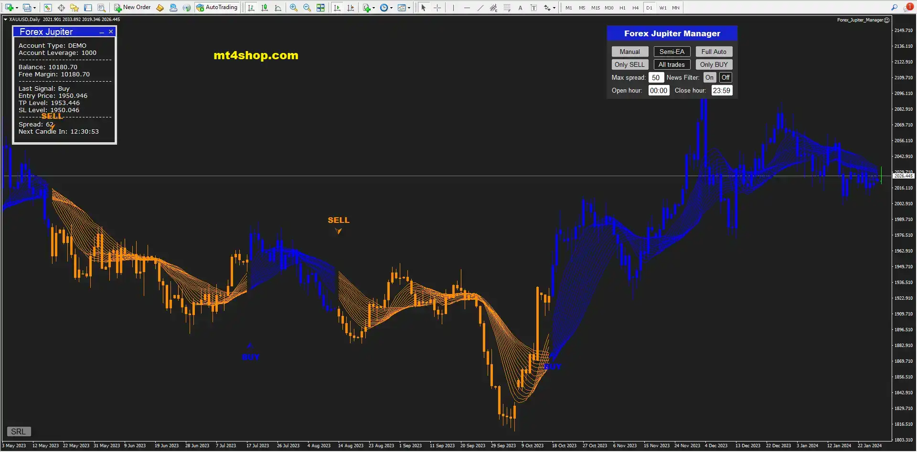Open the periods clock icon
917x452 pixels.
click(x=384, y=8)
